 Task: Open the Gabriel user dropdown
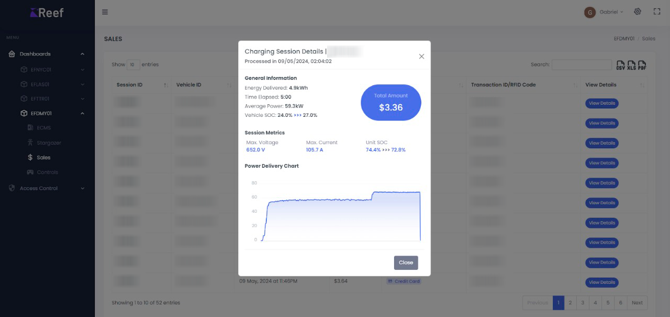click(x=604, y=12)
